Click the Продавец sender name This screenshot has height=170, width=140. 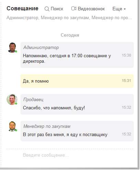pyautogui.click(x=33, y=99)
